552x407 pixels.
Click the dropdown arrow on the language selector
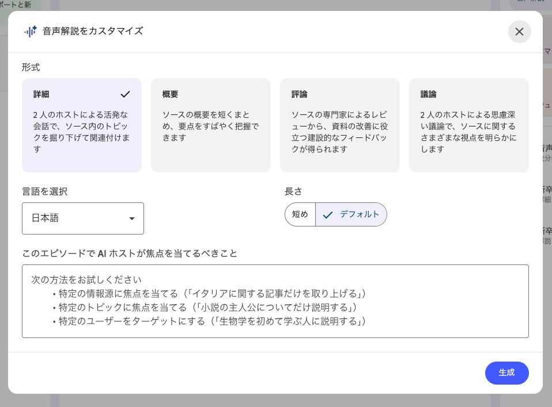pyautogui.click(x=132, y=218)
